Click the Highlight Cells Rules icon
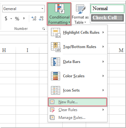126x128 pixels. point(56,33)
